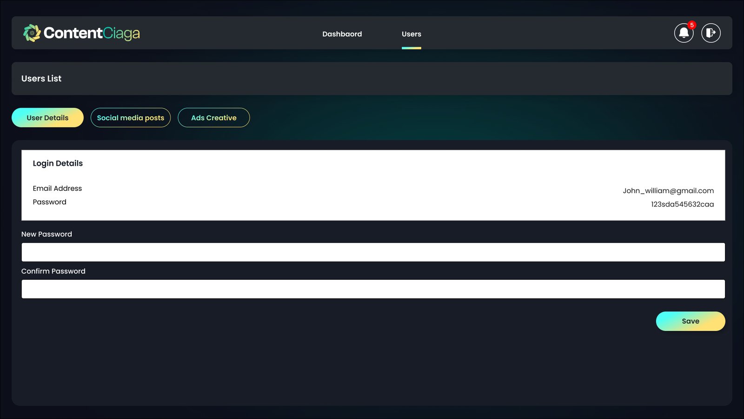This screenshot has height=419, width=744.
Task: Click the logout door icon
Action: click(711, 33)
